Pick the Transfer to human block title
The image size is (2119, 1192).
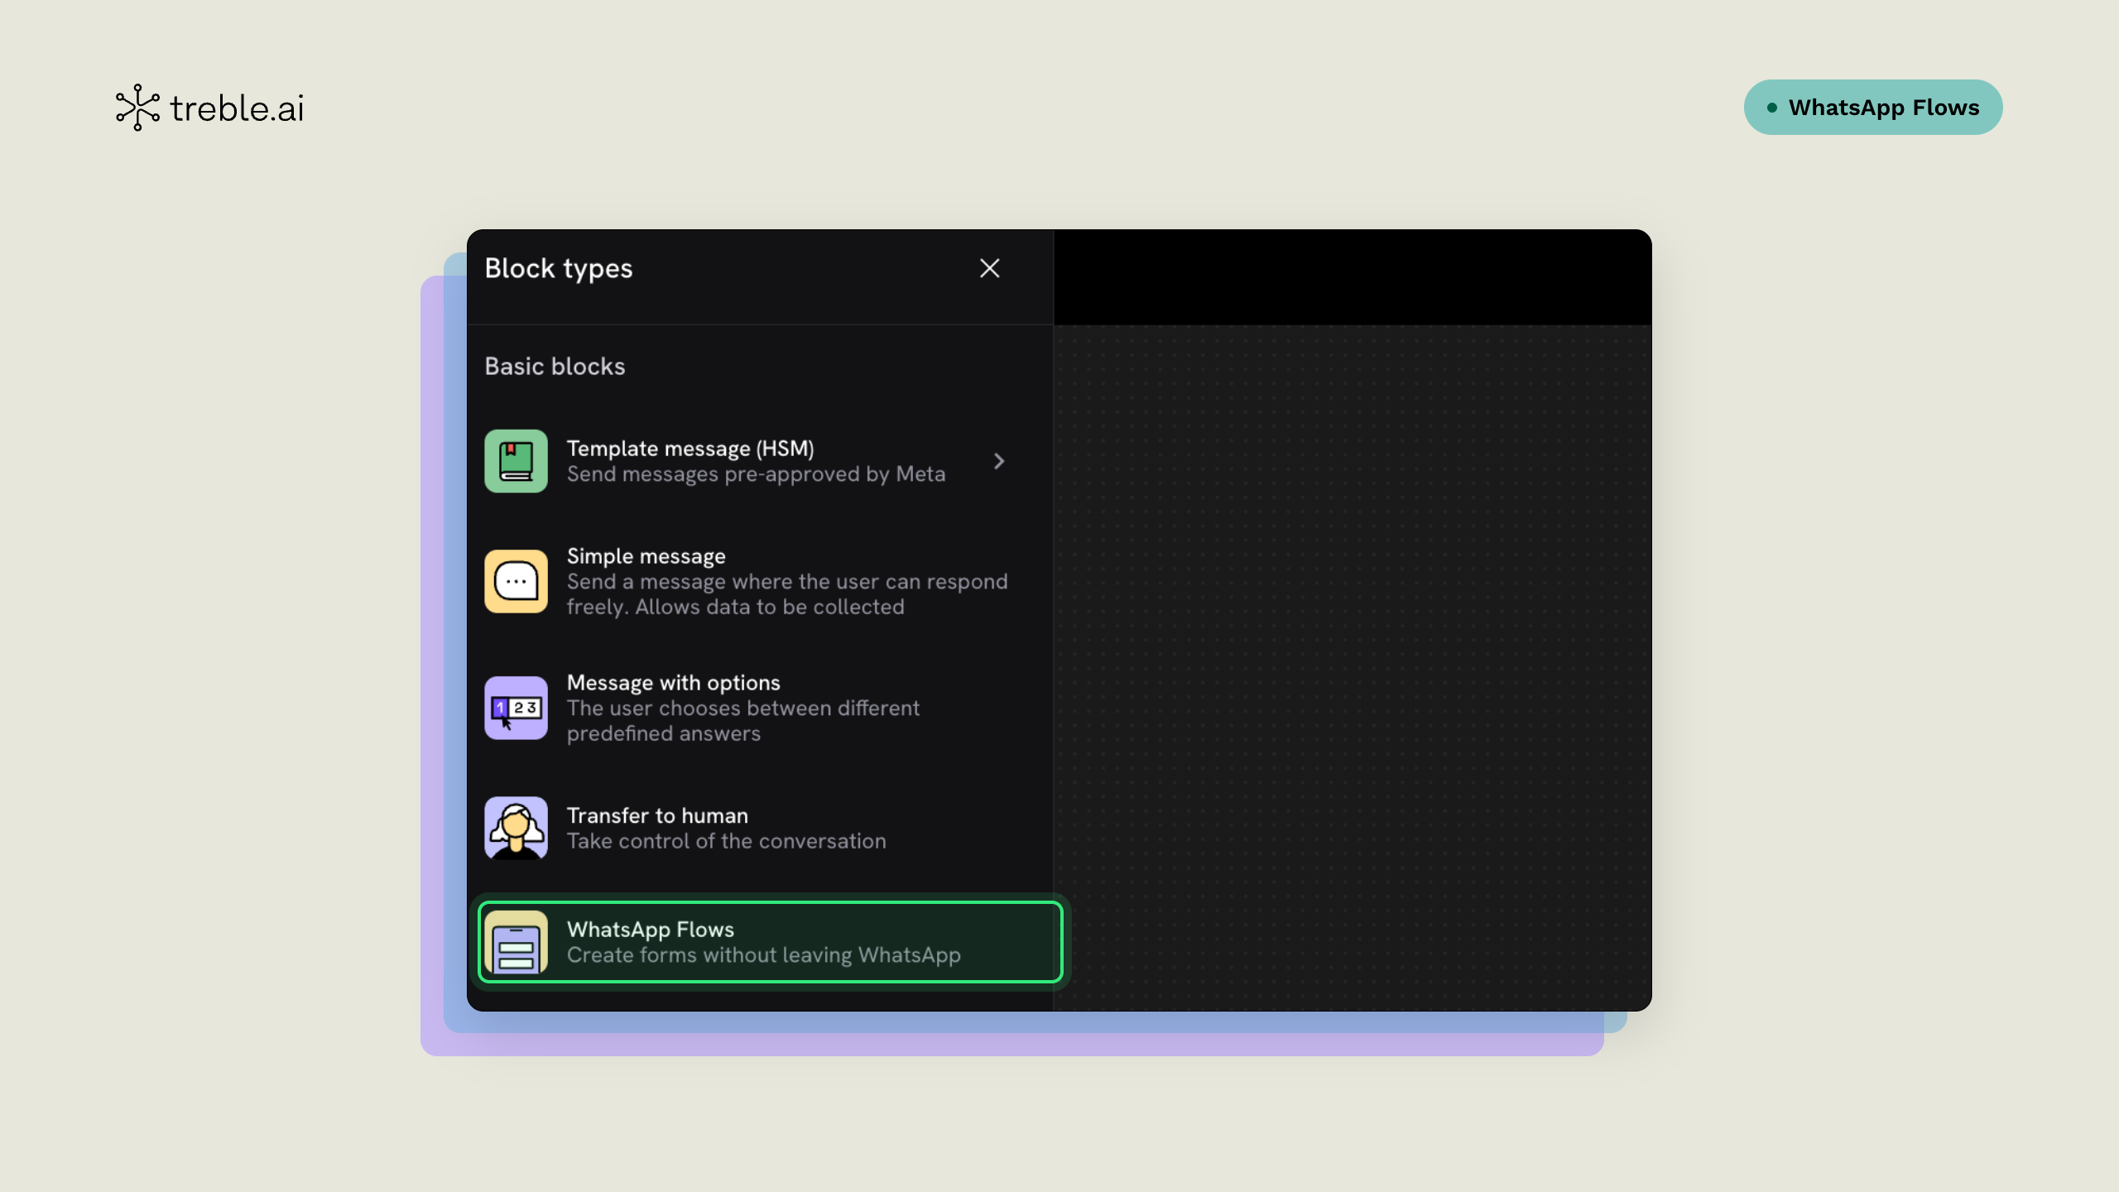pyautogui.click(x=657, y=815)
